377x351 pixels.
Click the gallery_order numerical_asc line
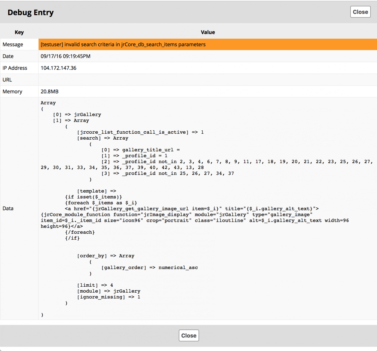click(149, 268)
